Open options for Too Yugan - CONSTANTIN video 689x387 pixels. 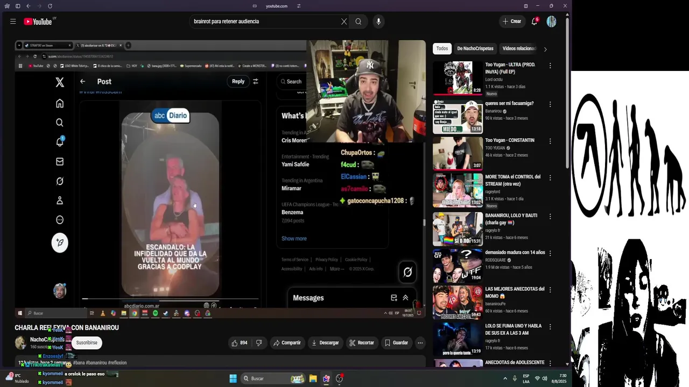[550, 141]
